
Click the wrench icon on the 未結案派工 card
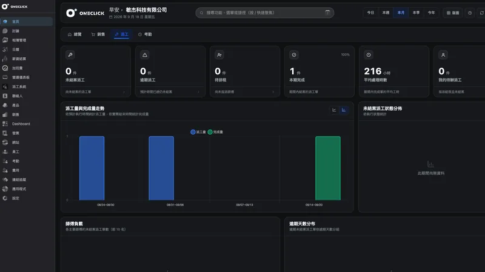70,55
